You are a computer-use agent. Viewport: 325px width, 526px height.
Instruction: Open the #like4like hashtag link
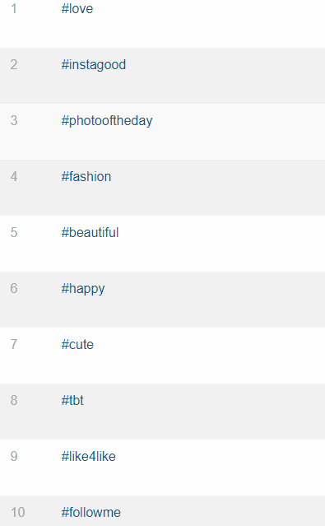pos(89,457)
